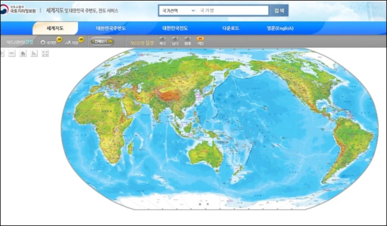Click the 국가명 search input field
Image resolution: width=387 pixels, height=226 pixels.
coord(232,11)
